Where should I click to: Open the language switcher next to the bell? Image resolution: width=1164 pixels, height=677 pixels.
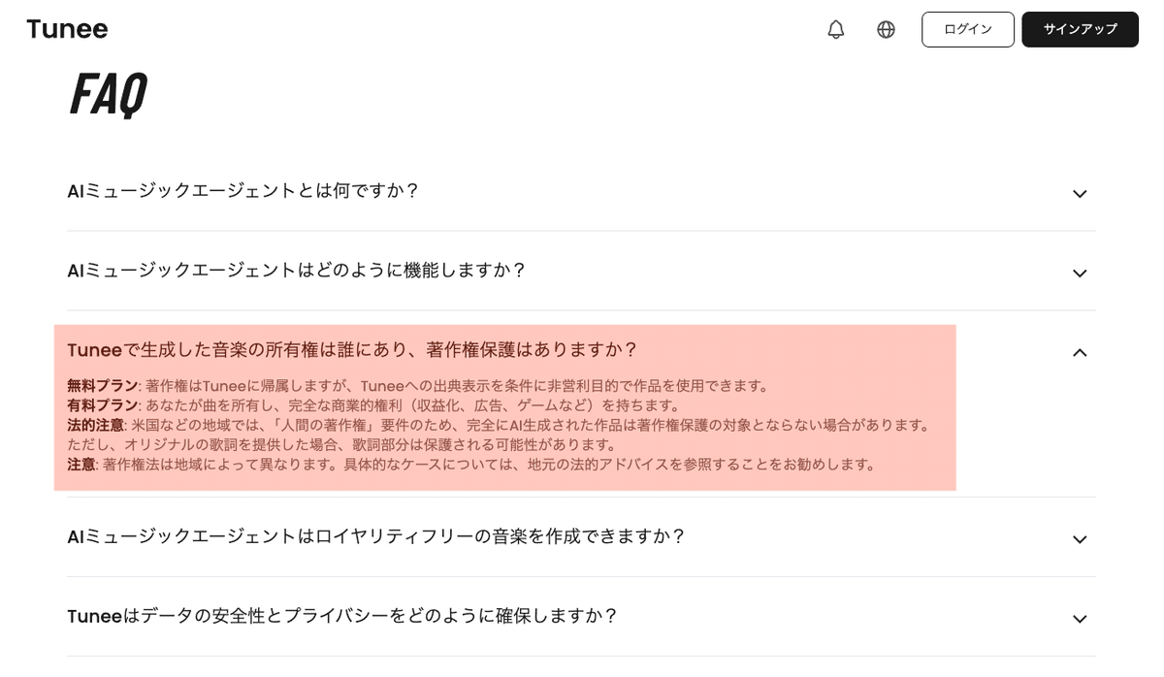pyautogui.click(x=886, y=29)
